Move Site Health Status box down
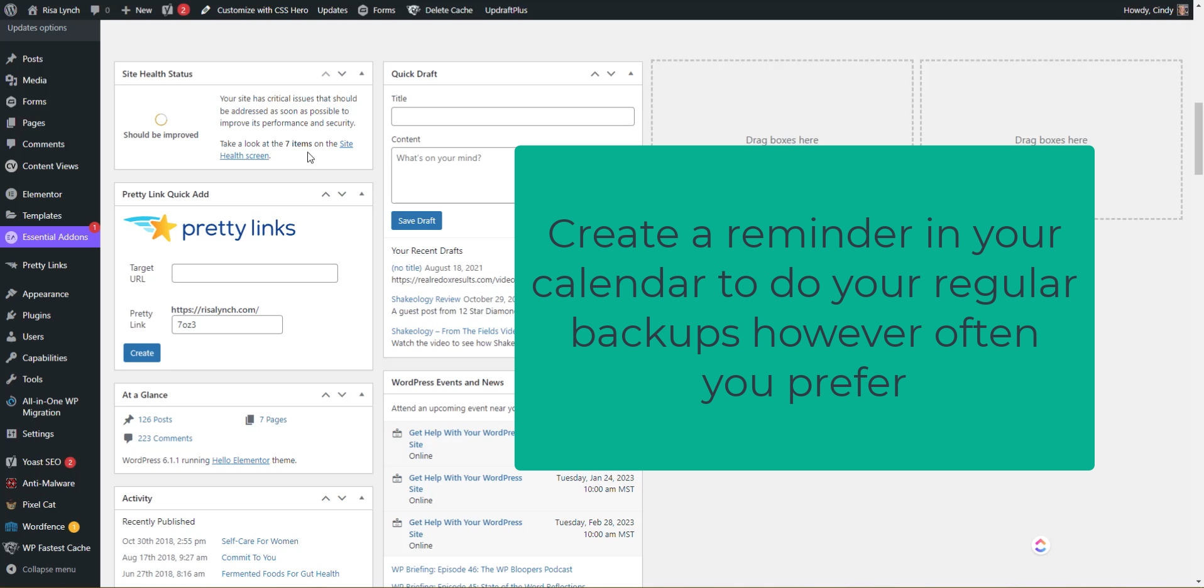1204x588 pixels. point(342,74)
